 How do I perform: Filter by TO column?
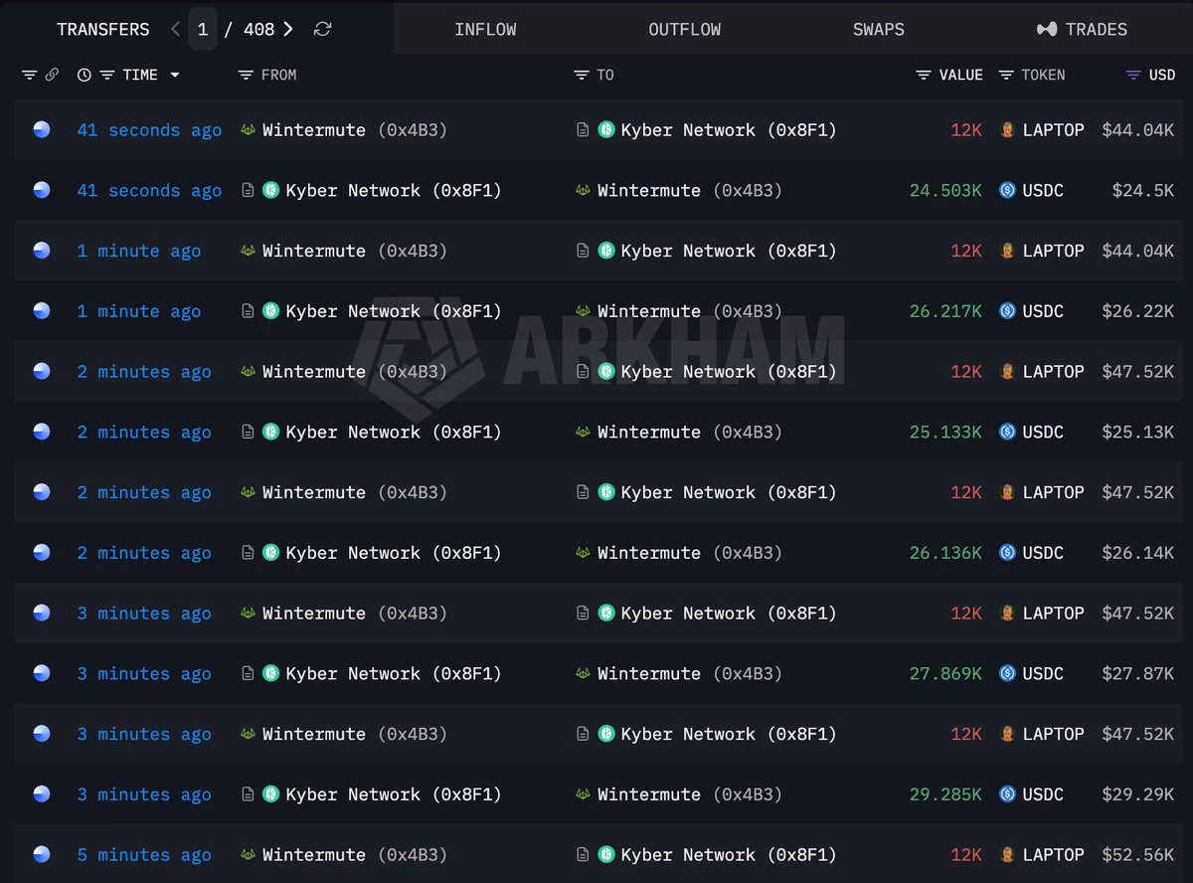point(582,75)
